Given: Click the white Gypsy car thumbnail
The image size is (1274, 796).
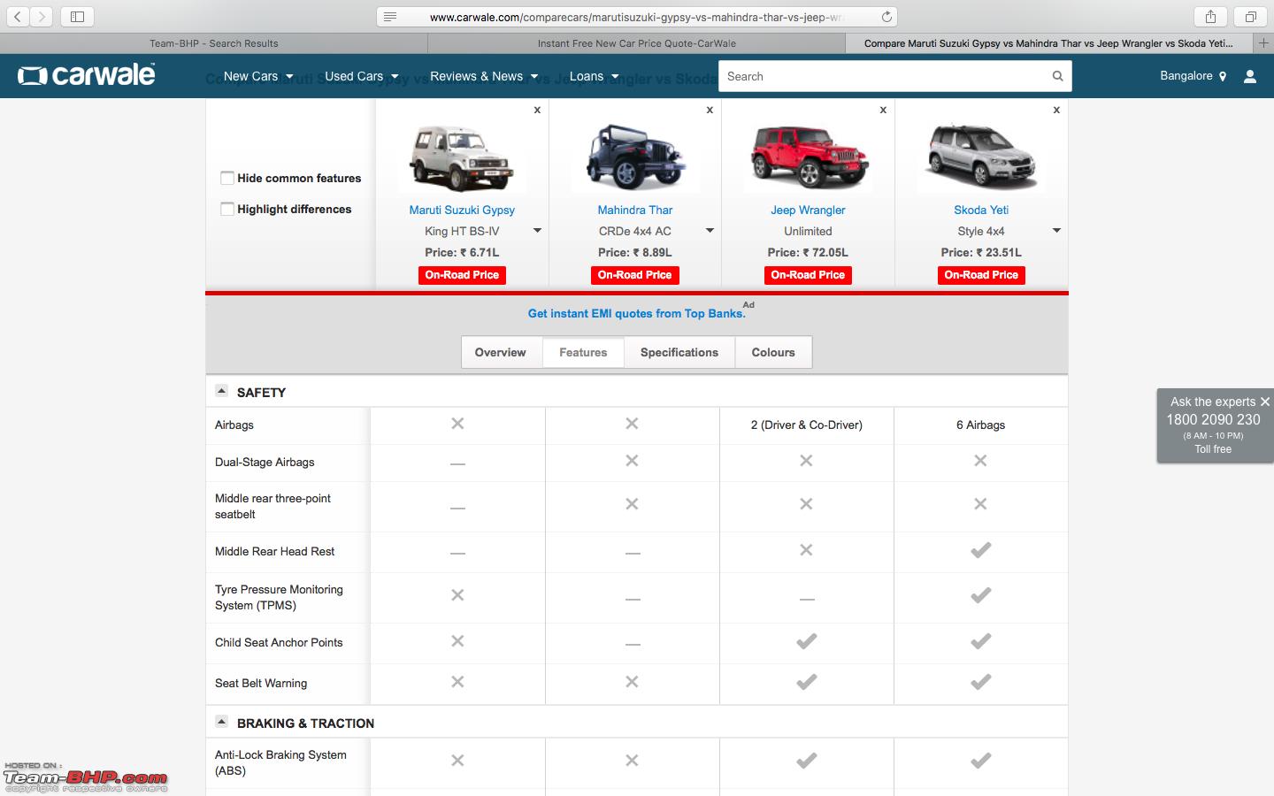Looking at the screenshot, I should (x=462, y=157).
